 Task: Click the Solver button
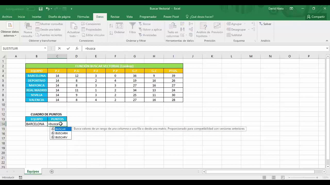(x=265, y=24)
